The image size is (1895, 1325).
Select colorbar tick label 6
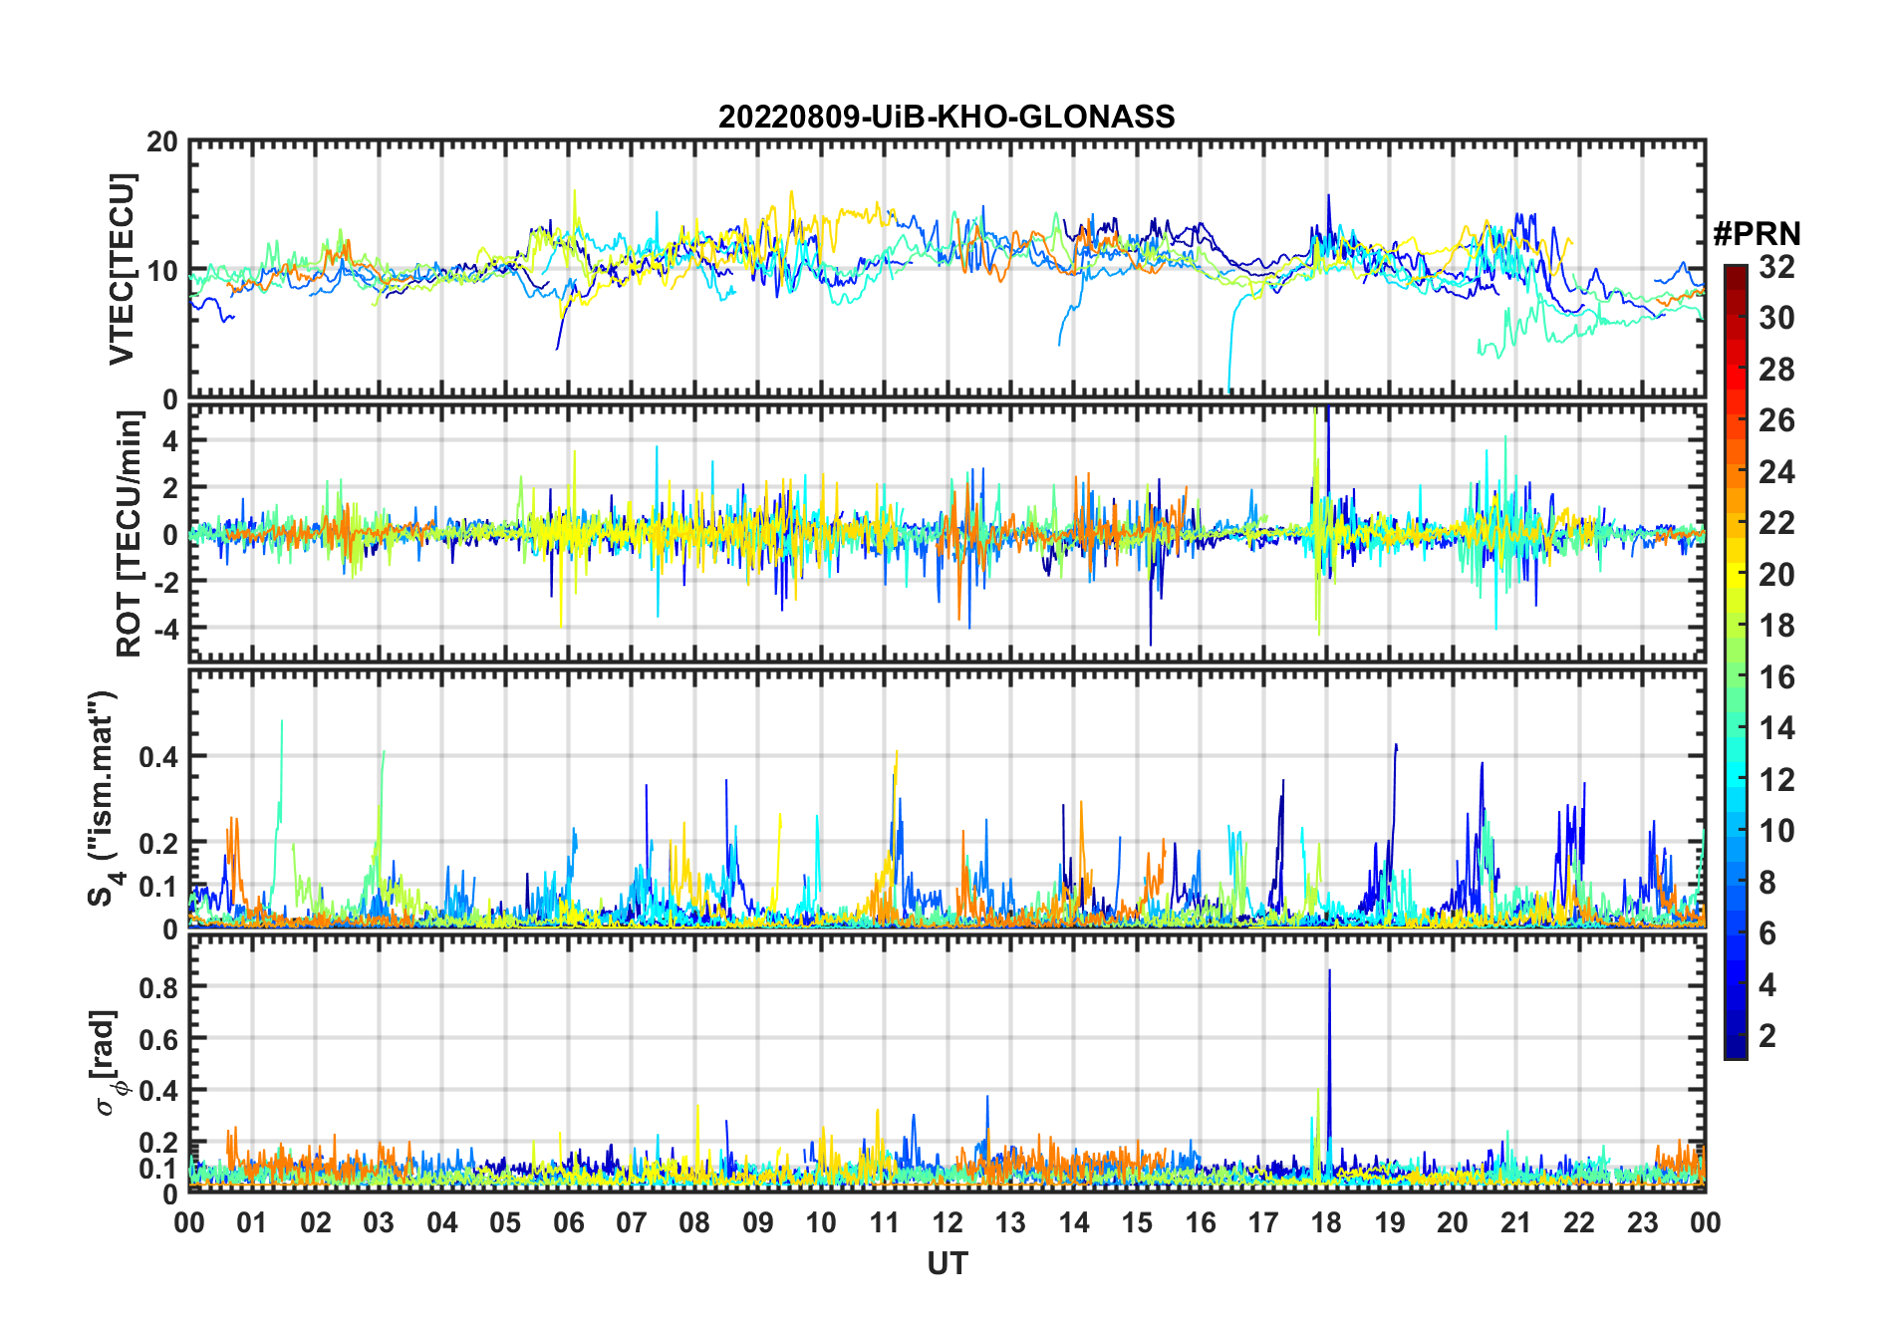tap(1767, 933)
